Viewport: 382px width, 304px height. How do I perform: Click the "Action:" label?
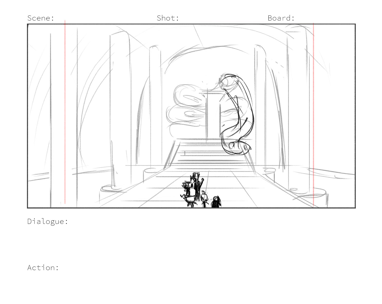tap(43, 268)
